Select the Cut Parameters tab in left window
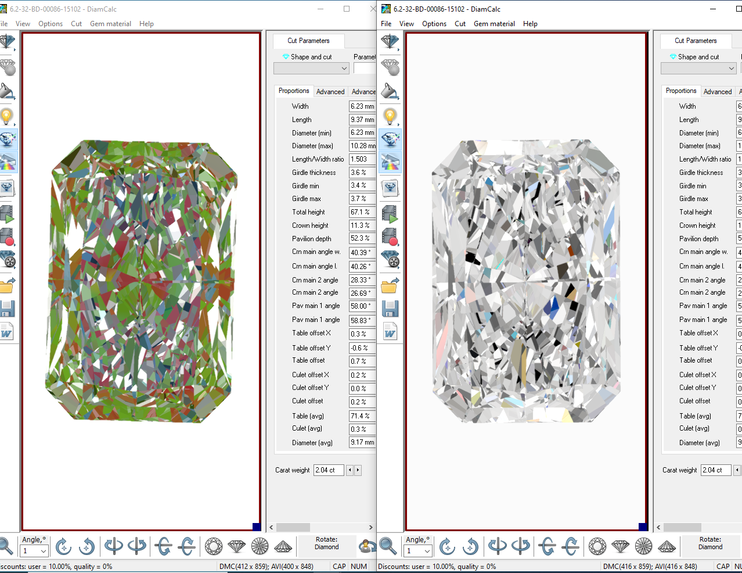 tap(308, 41)
